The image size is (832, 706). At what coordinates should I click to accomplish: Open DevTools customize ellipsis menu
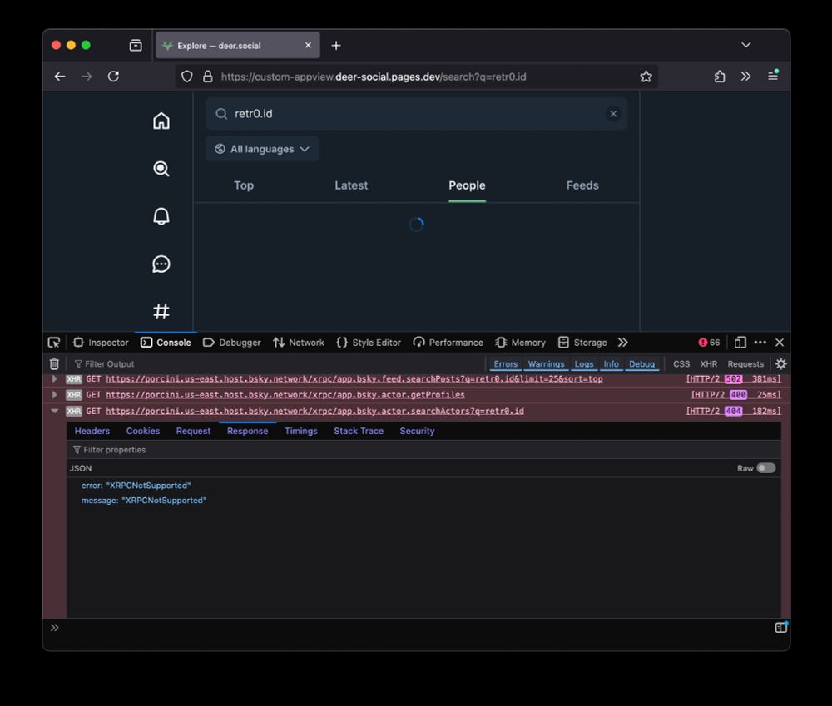pos(760,343)
